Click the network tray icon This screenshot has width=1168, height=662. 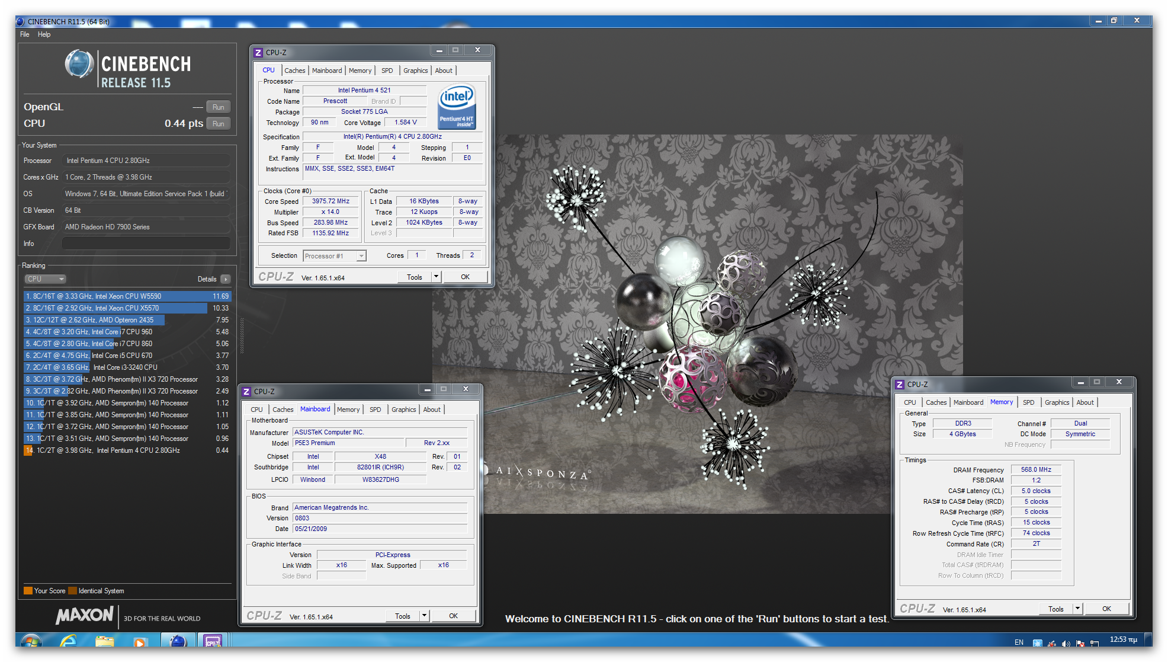click(x=1094, y=642)
